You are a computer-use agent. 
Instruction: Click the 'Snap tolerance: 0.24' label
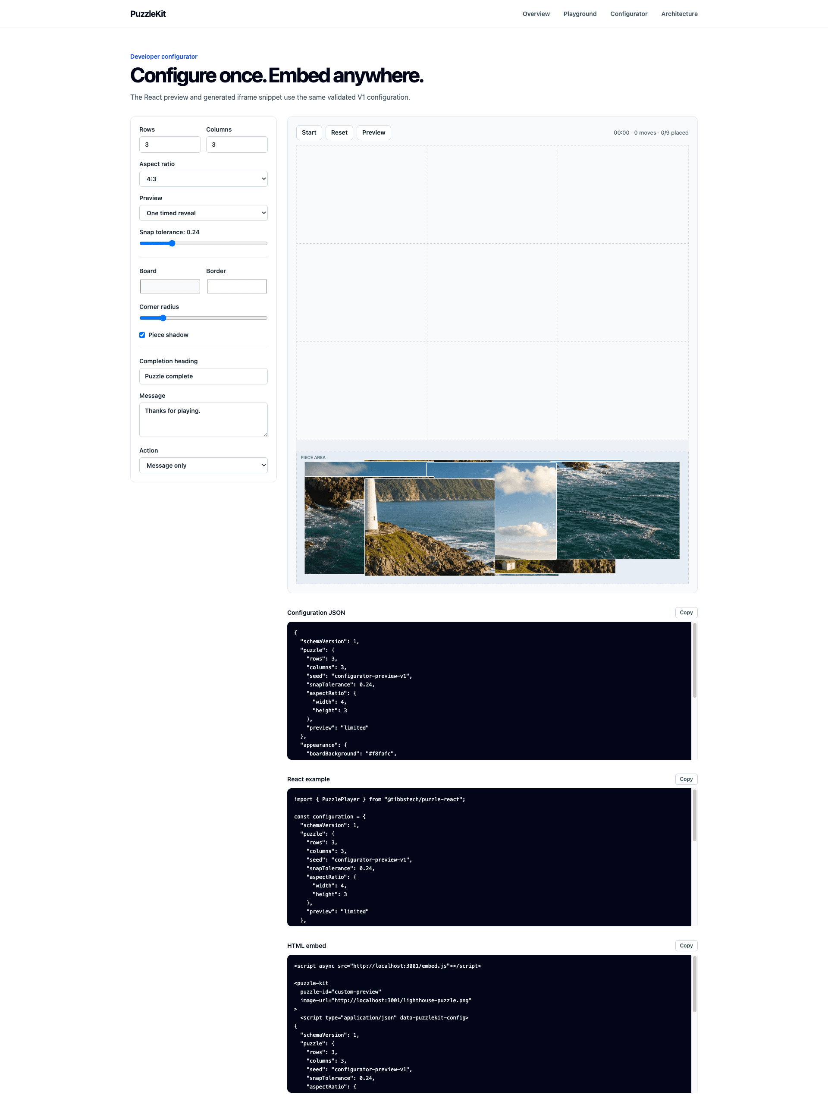169,232
